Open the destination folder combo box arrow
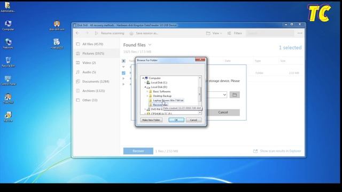342x192 pixels. 224,95
